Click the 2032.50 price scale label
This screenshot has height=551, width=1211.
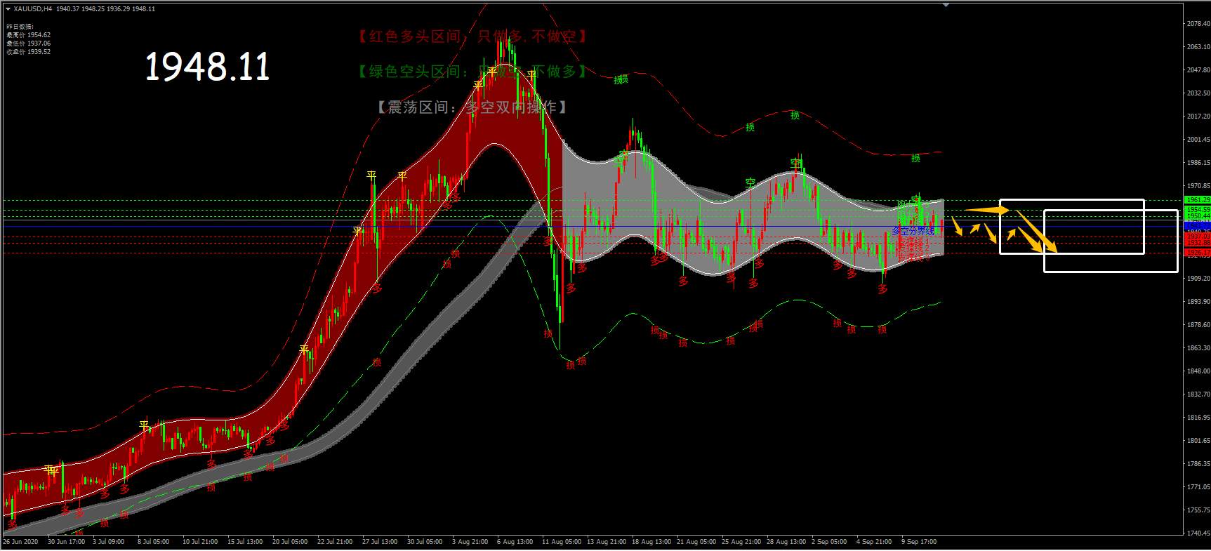pyautogui.click(x=1198, y=93)
